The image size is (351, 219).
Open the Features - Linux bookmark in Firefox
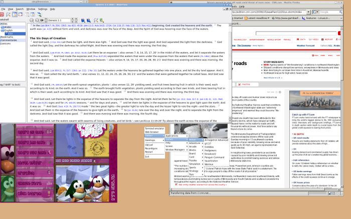316,18
